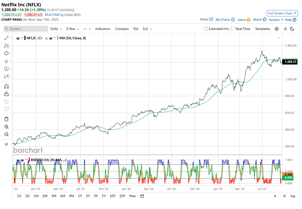Screen dimensions: 302x209
Task: Switch to dark mode moon icon
Action: click(x=292, y=29)
